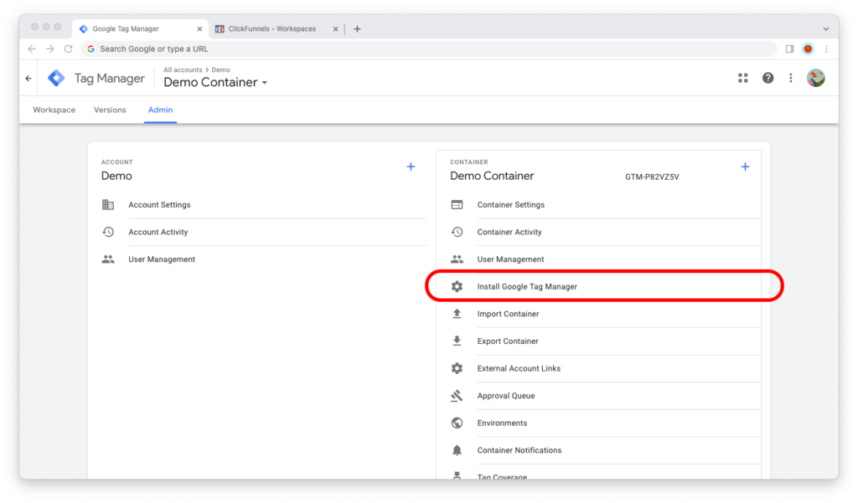This screenshot has height=503, width=858.
Task: Switch to the Google Tag Manager browser tab
Action: 141,29
